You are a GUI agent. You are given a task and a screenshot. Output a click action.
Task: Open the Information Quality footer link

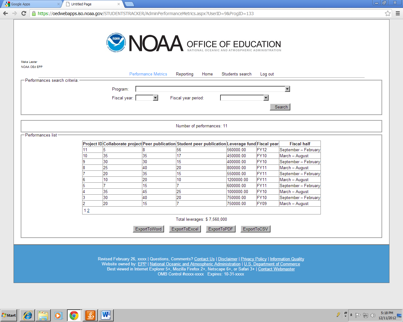click(287, 259)
